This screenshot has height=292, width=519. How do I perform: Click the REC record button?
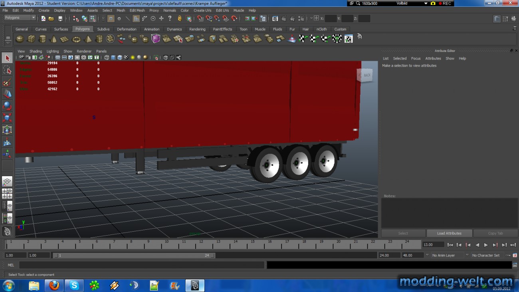pos(445,3)
